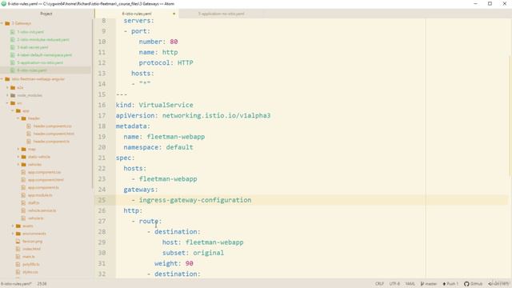Image resolution: width=512 pixels, height=288 pixels.
Task: Open index.html in the tree
Action: (x=31, y=249)
